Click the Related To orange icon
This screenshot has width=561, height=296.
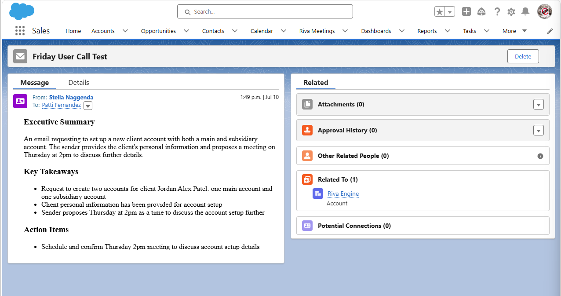pos(307,179)
